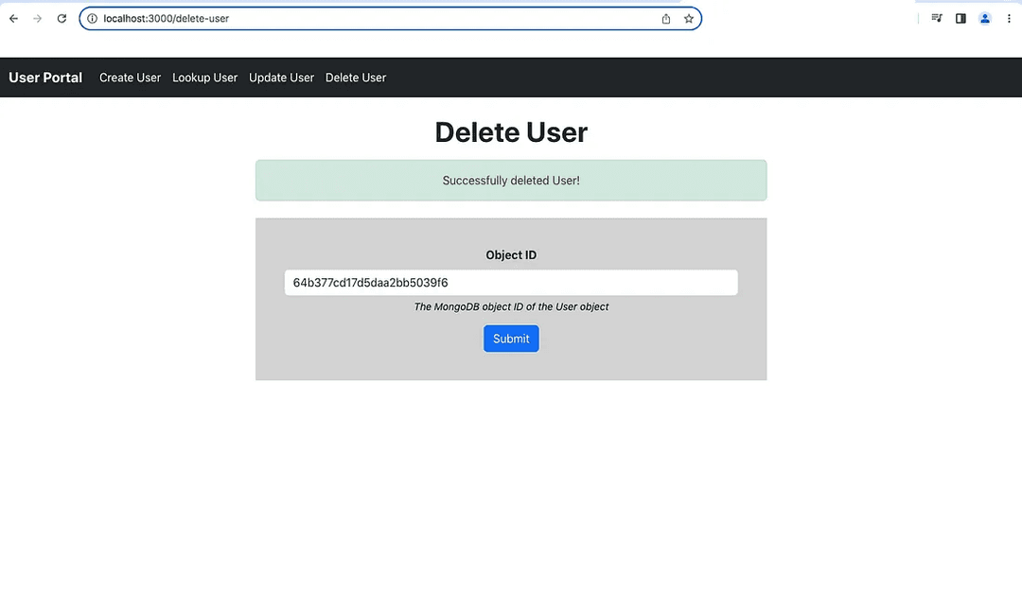The width and height of the screenshot is (1022, 592).
Task: Click the browser forward arrow
Action: pos(38,19)
